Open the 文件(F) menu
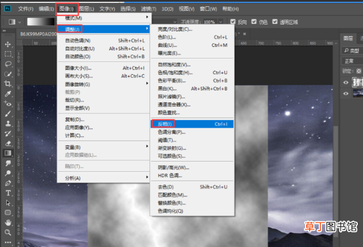Screen dimensions: 363x247 click(x=26, y=9)
